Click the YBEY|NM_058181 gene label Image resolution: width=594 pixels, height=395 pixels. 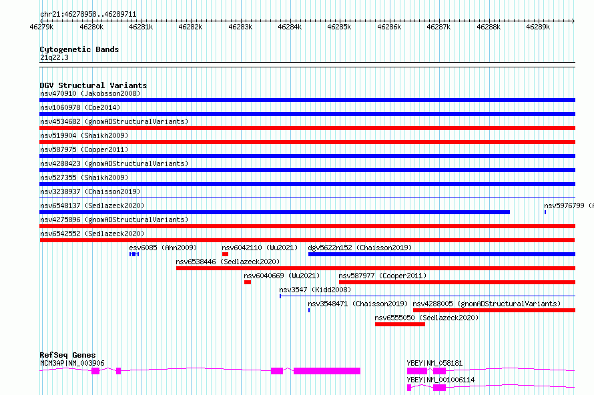coord(434,363)
